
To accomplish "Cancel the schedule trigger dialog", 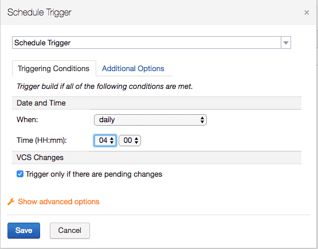I will click(70, 231).
